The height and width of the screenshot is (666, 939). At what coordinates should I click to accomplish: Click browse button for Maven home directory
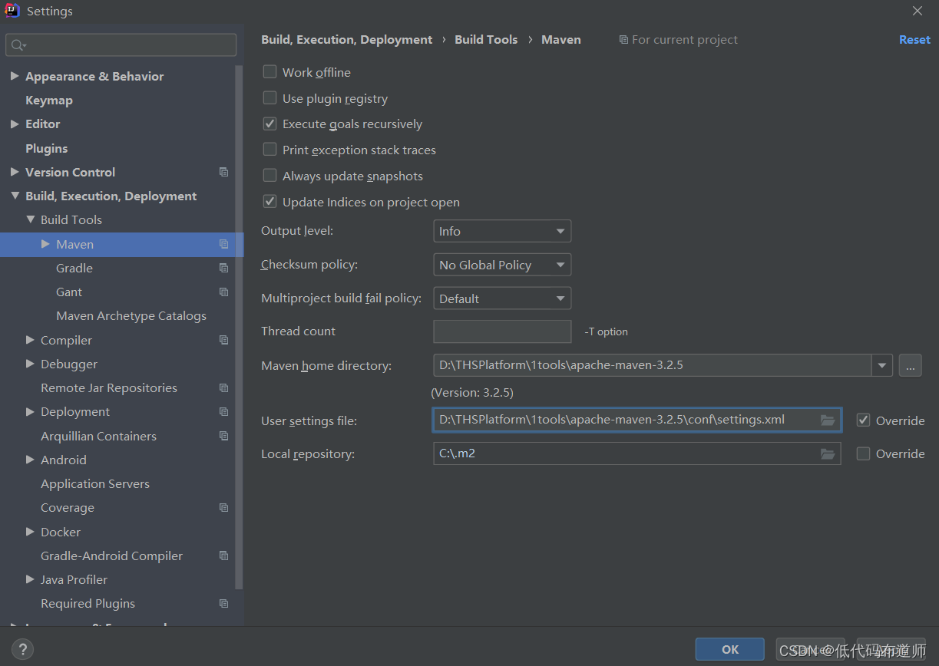coord(910,365)
